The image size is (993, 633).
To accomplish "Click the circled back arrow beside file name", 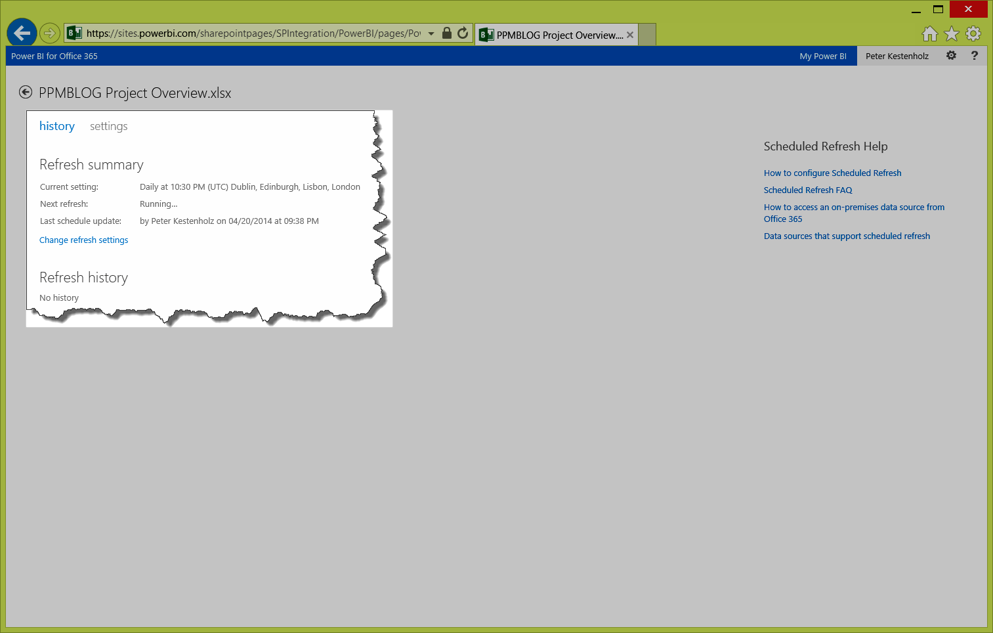I will pos(26,92).
